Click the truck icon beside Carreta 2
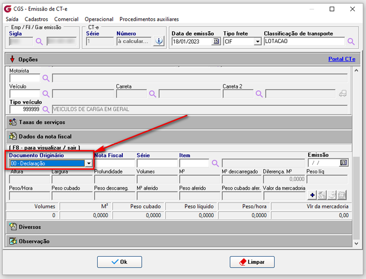The image size is (366, 279). (x=343, y=94)
